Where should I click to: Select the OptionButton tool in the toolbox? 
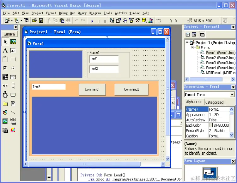click(13, 68)
